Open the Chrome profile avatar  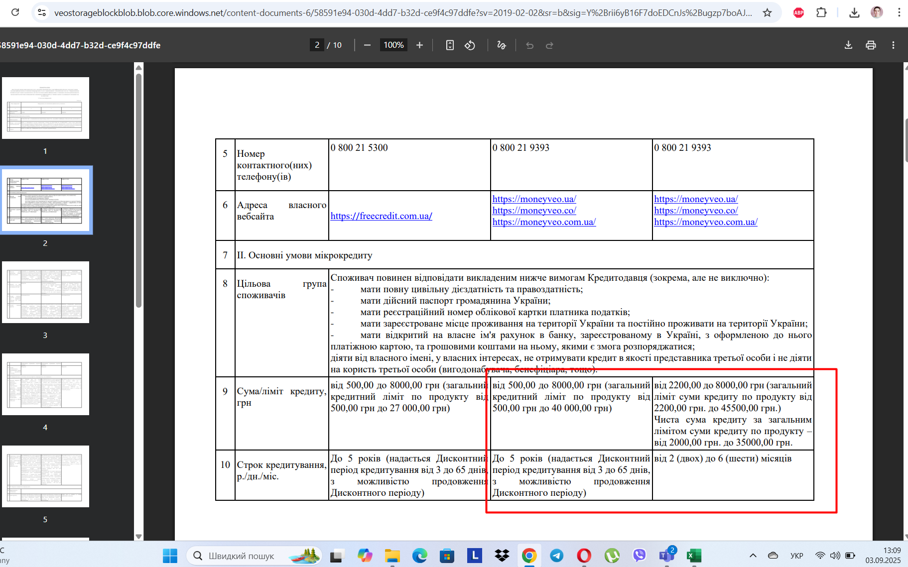tap(877, 12)
